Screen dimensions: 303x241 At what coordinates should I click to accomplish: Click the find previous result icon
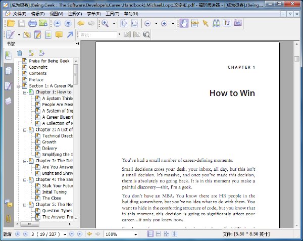pyautogui.click(x=127, y=34)
